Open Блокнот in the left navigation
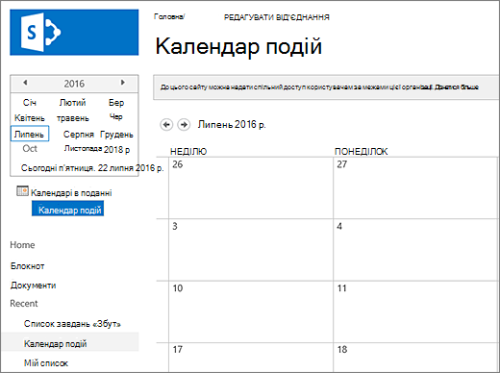500x373 pixels. coord(27,266)
